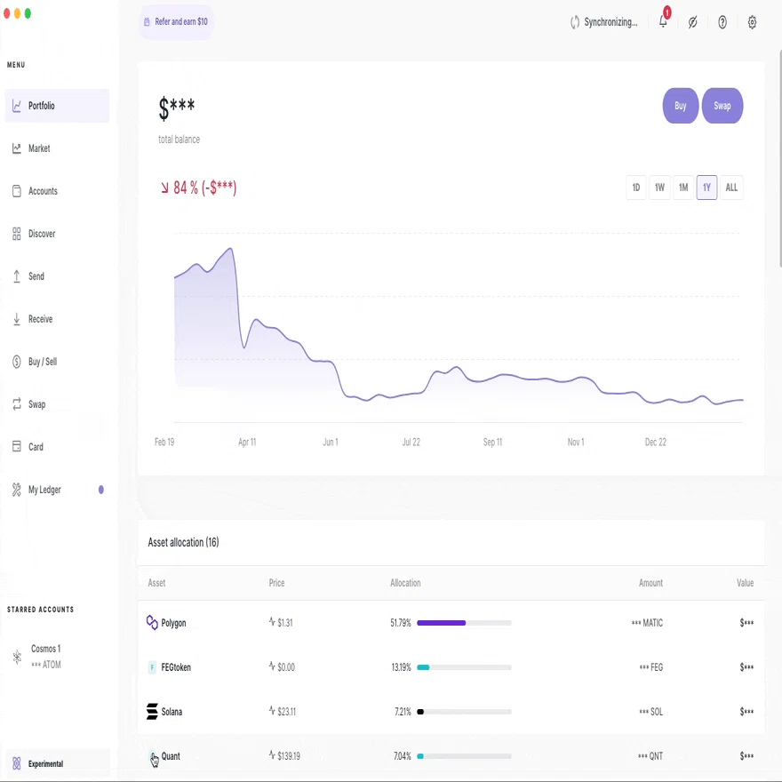Click Solana price trend icon
This screenshot has width=782, height=782.
[x=272, y=710]
